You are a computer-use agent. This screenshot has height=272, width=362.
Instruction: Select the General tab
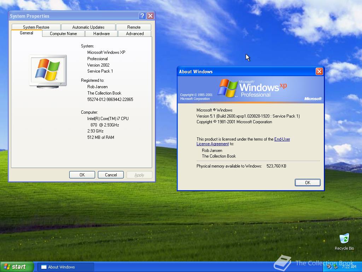tap(27, 33)
